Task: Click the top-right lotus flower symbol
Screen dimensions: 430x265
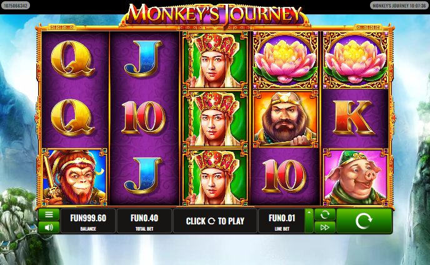Action: point(356,60)
